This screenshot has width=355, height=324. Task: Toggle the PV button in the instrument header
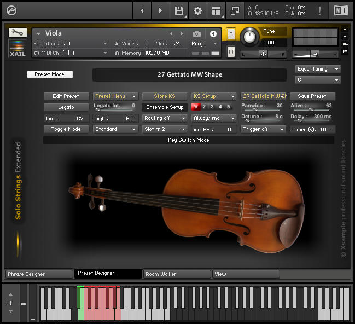(x=345, y=51)
